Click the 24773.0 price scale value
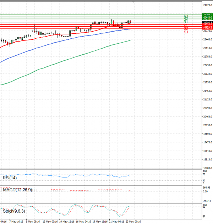This screenshot has height=224, width=213. click(208, 5)
